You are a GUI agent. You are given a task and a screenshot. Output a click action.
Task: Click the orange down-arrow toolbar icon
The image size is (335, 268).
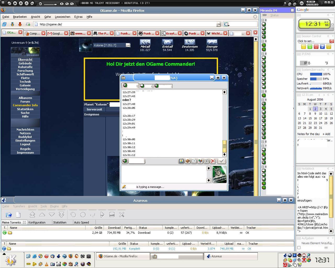point(20,24)
